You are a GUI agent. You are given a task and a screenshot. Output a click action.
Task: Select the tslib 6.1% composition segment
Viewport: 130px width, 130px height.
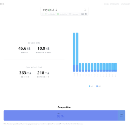point(121,115)
